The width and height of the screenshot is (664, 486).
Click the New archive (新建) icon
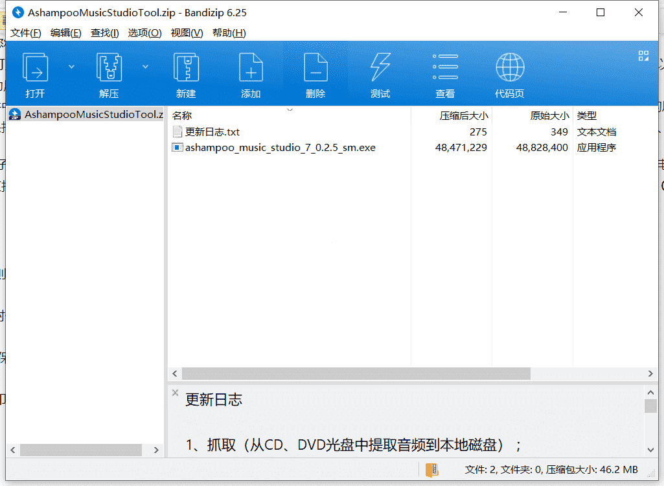tap(186, 67)
